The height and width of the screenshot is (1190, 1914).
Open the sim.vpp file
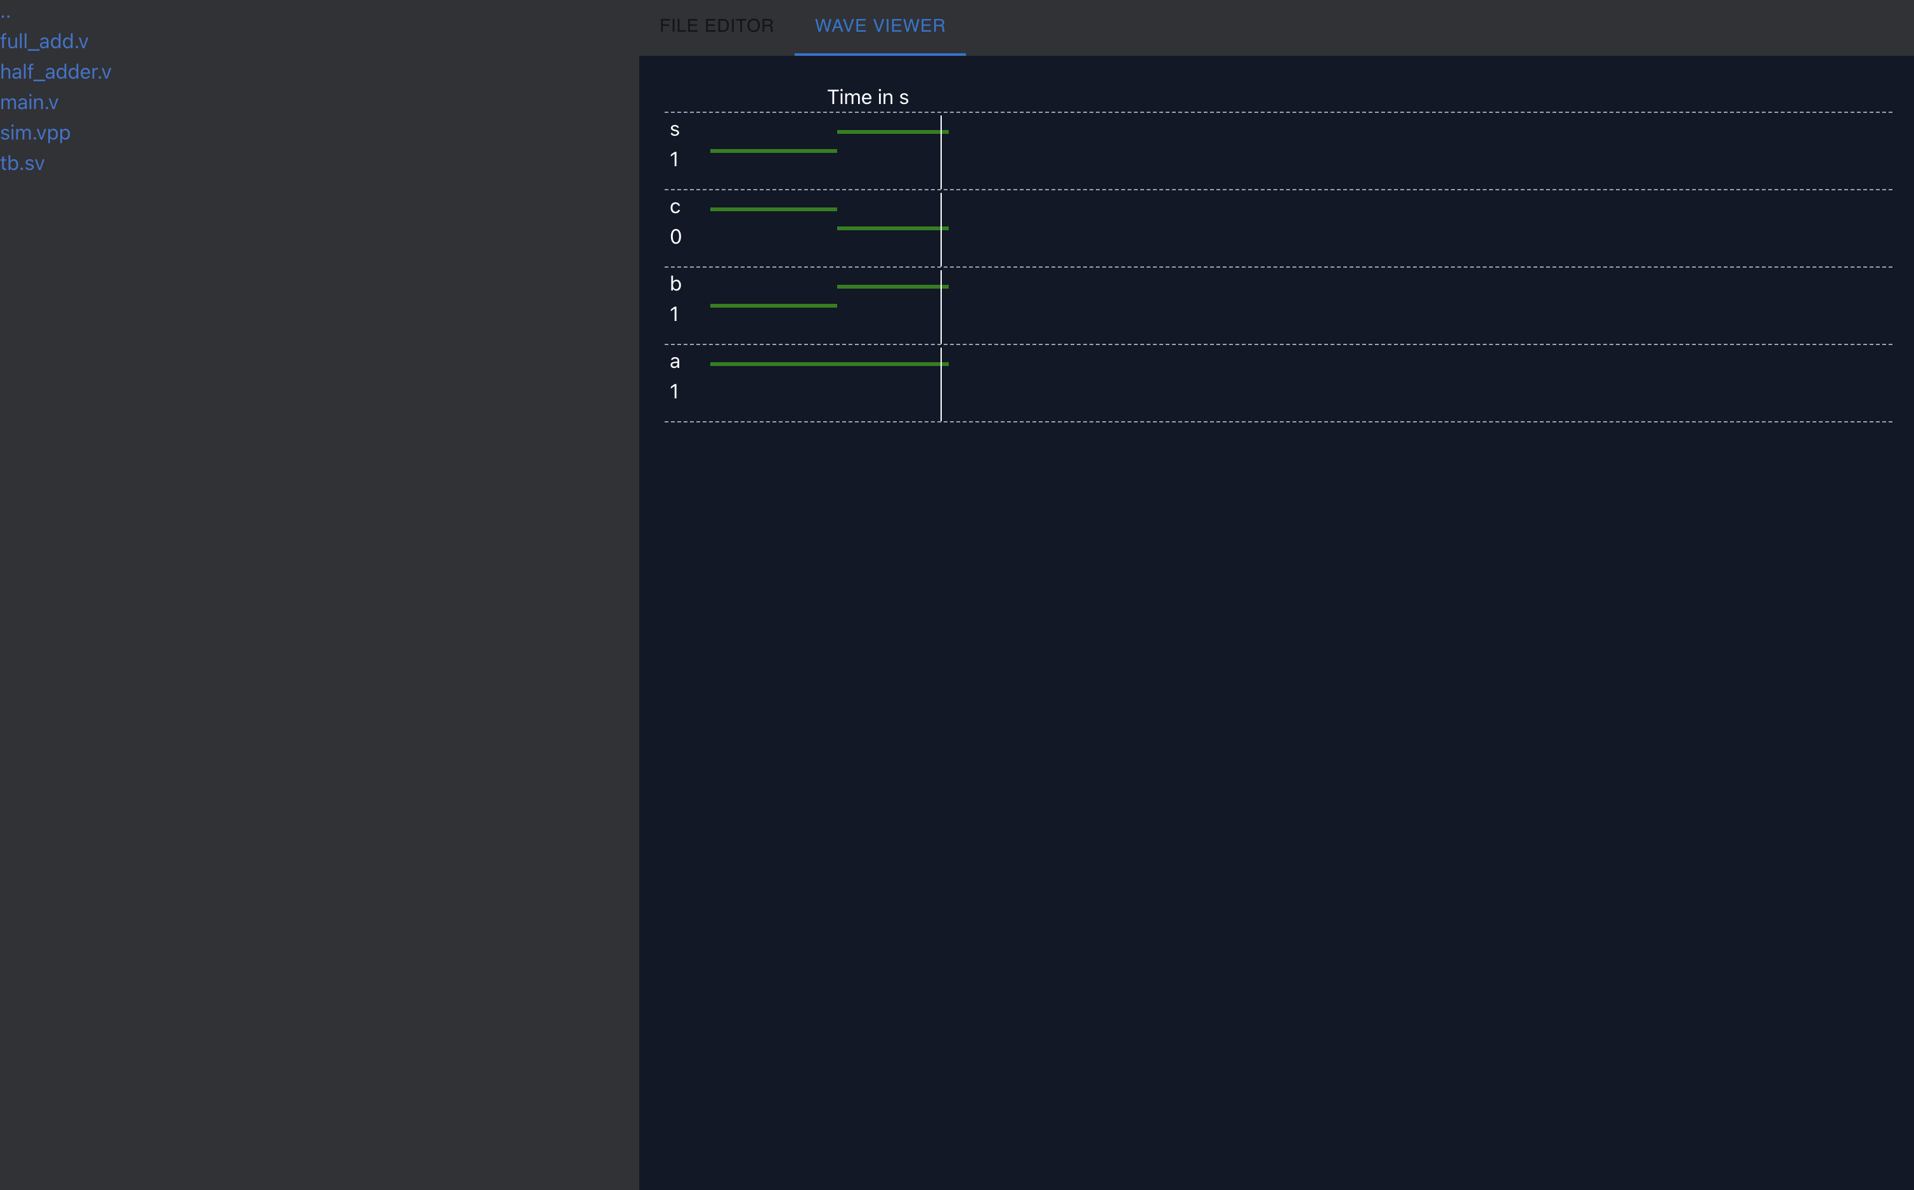(x=36, y=132)
